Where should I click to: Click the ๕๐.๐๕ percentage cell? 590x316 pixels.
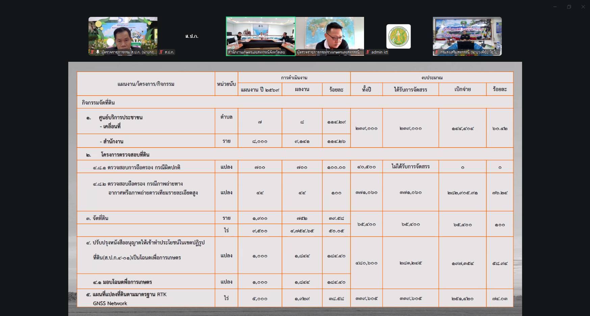pyautogui.click(x=336, y=231)
